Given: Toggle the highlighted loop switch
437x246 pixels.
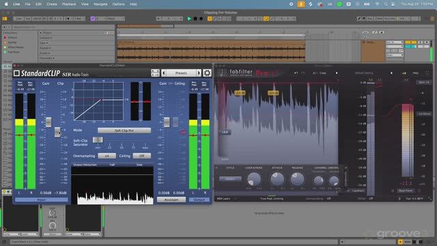Looking at the screenshot, I should [266, 18].
